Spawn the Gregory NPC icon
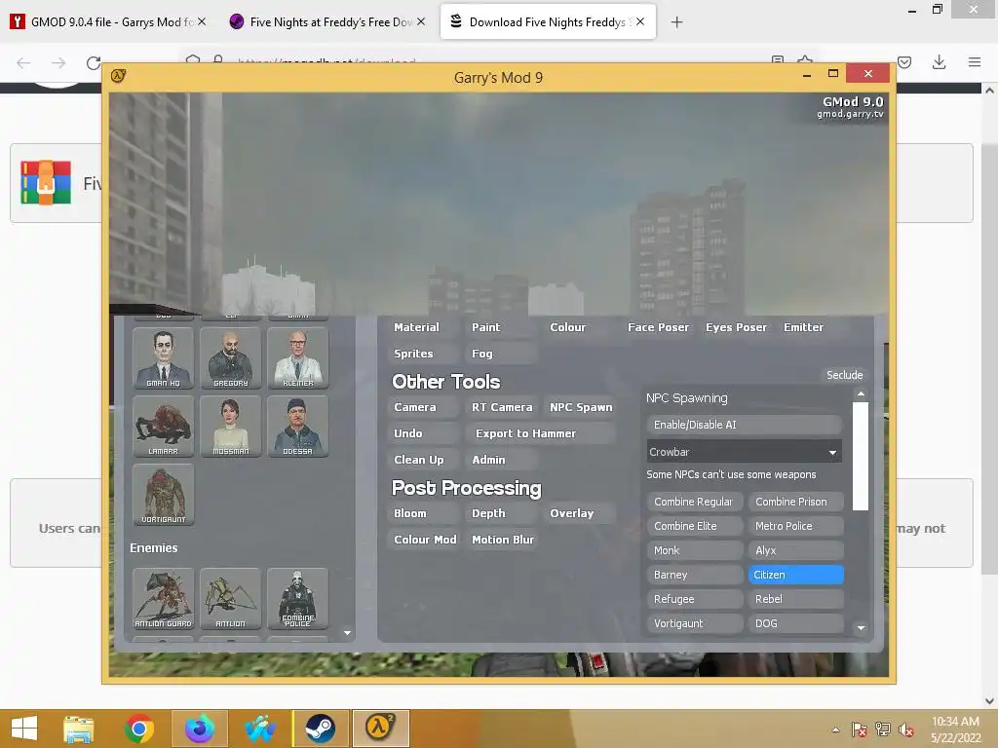998x748 pixels. tap(230, 358)
